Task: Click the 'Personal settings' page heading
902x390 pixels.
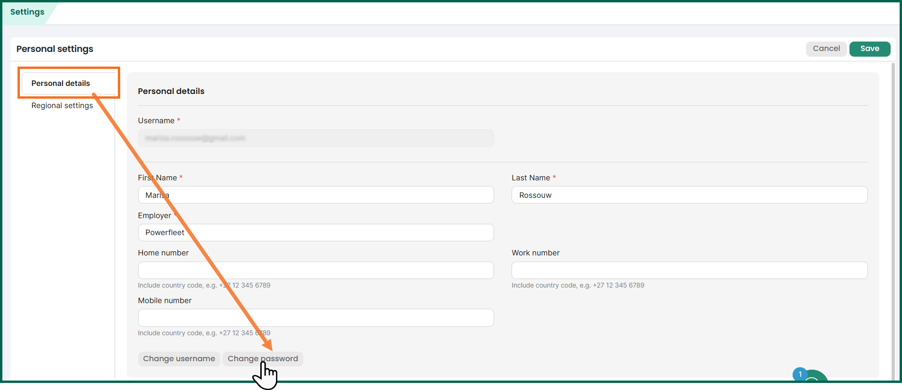Action: 55,49
